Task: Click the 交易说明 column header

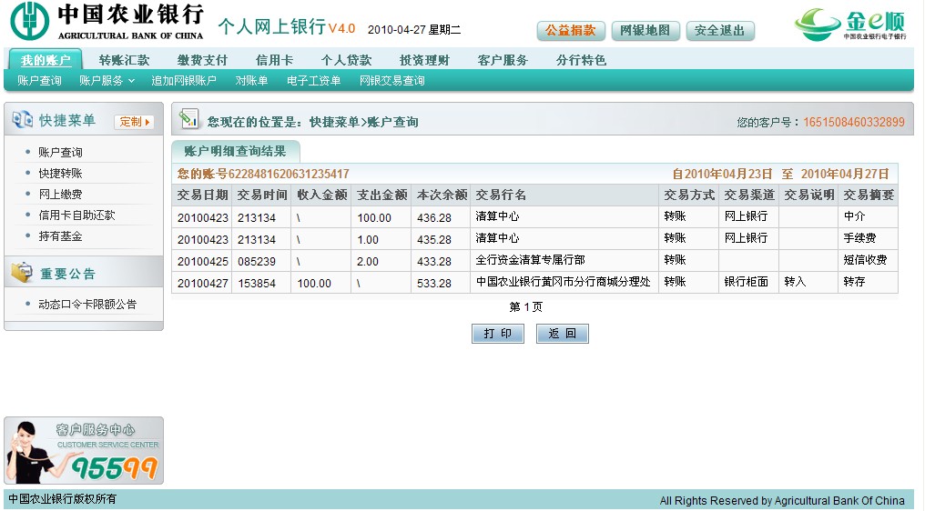Action: [x=808, y=195]
